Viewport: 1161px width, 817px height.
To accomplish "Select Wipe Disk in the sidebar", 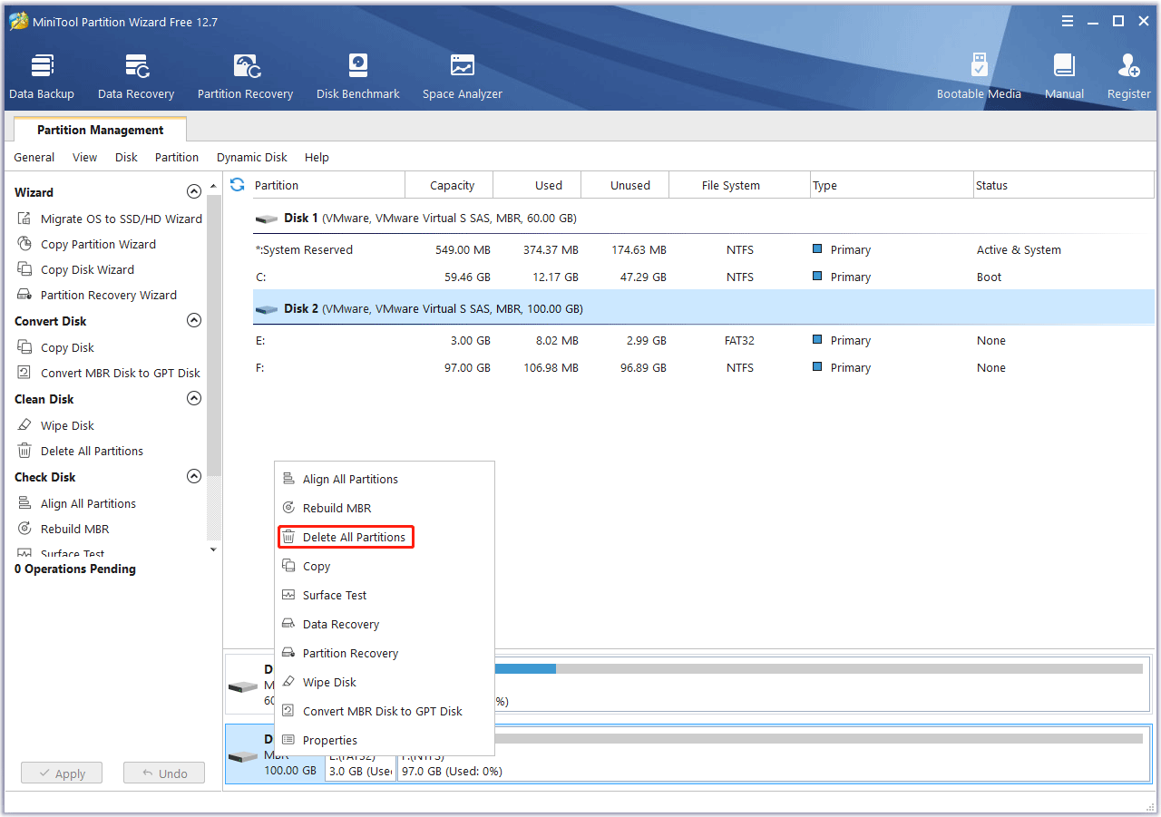I will point(56,425).
